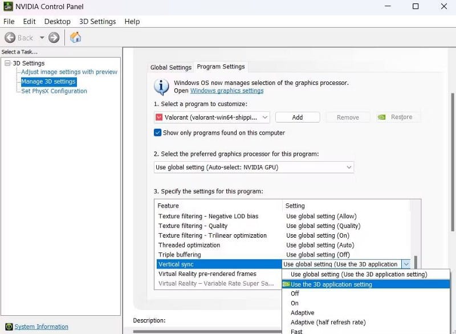Switch to the Global Settings tab
Image resolution: width=456 pixels, height=334 pixels.
click(x=170, y=67)
